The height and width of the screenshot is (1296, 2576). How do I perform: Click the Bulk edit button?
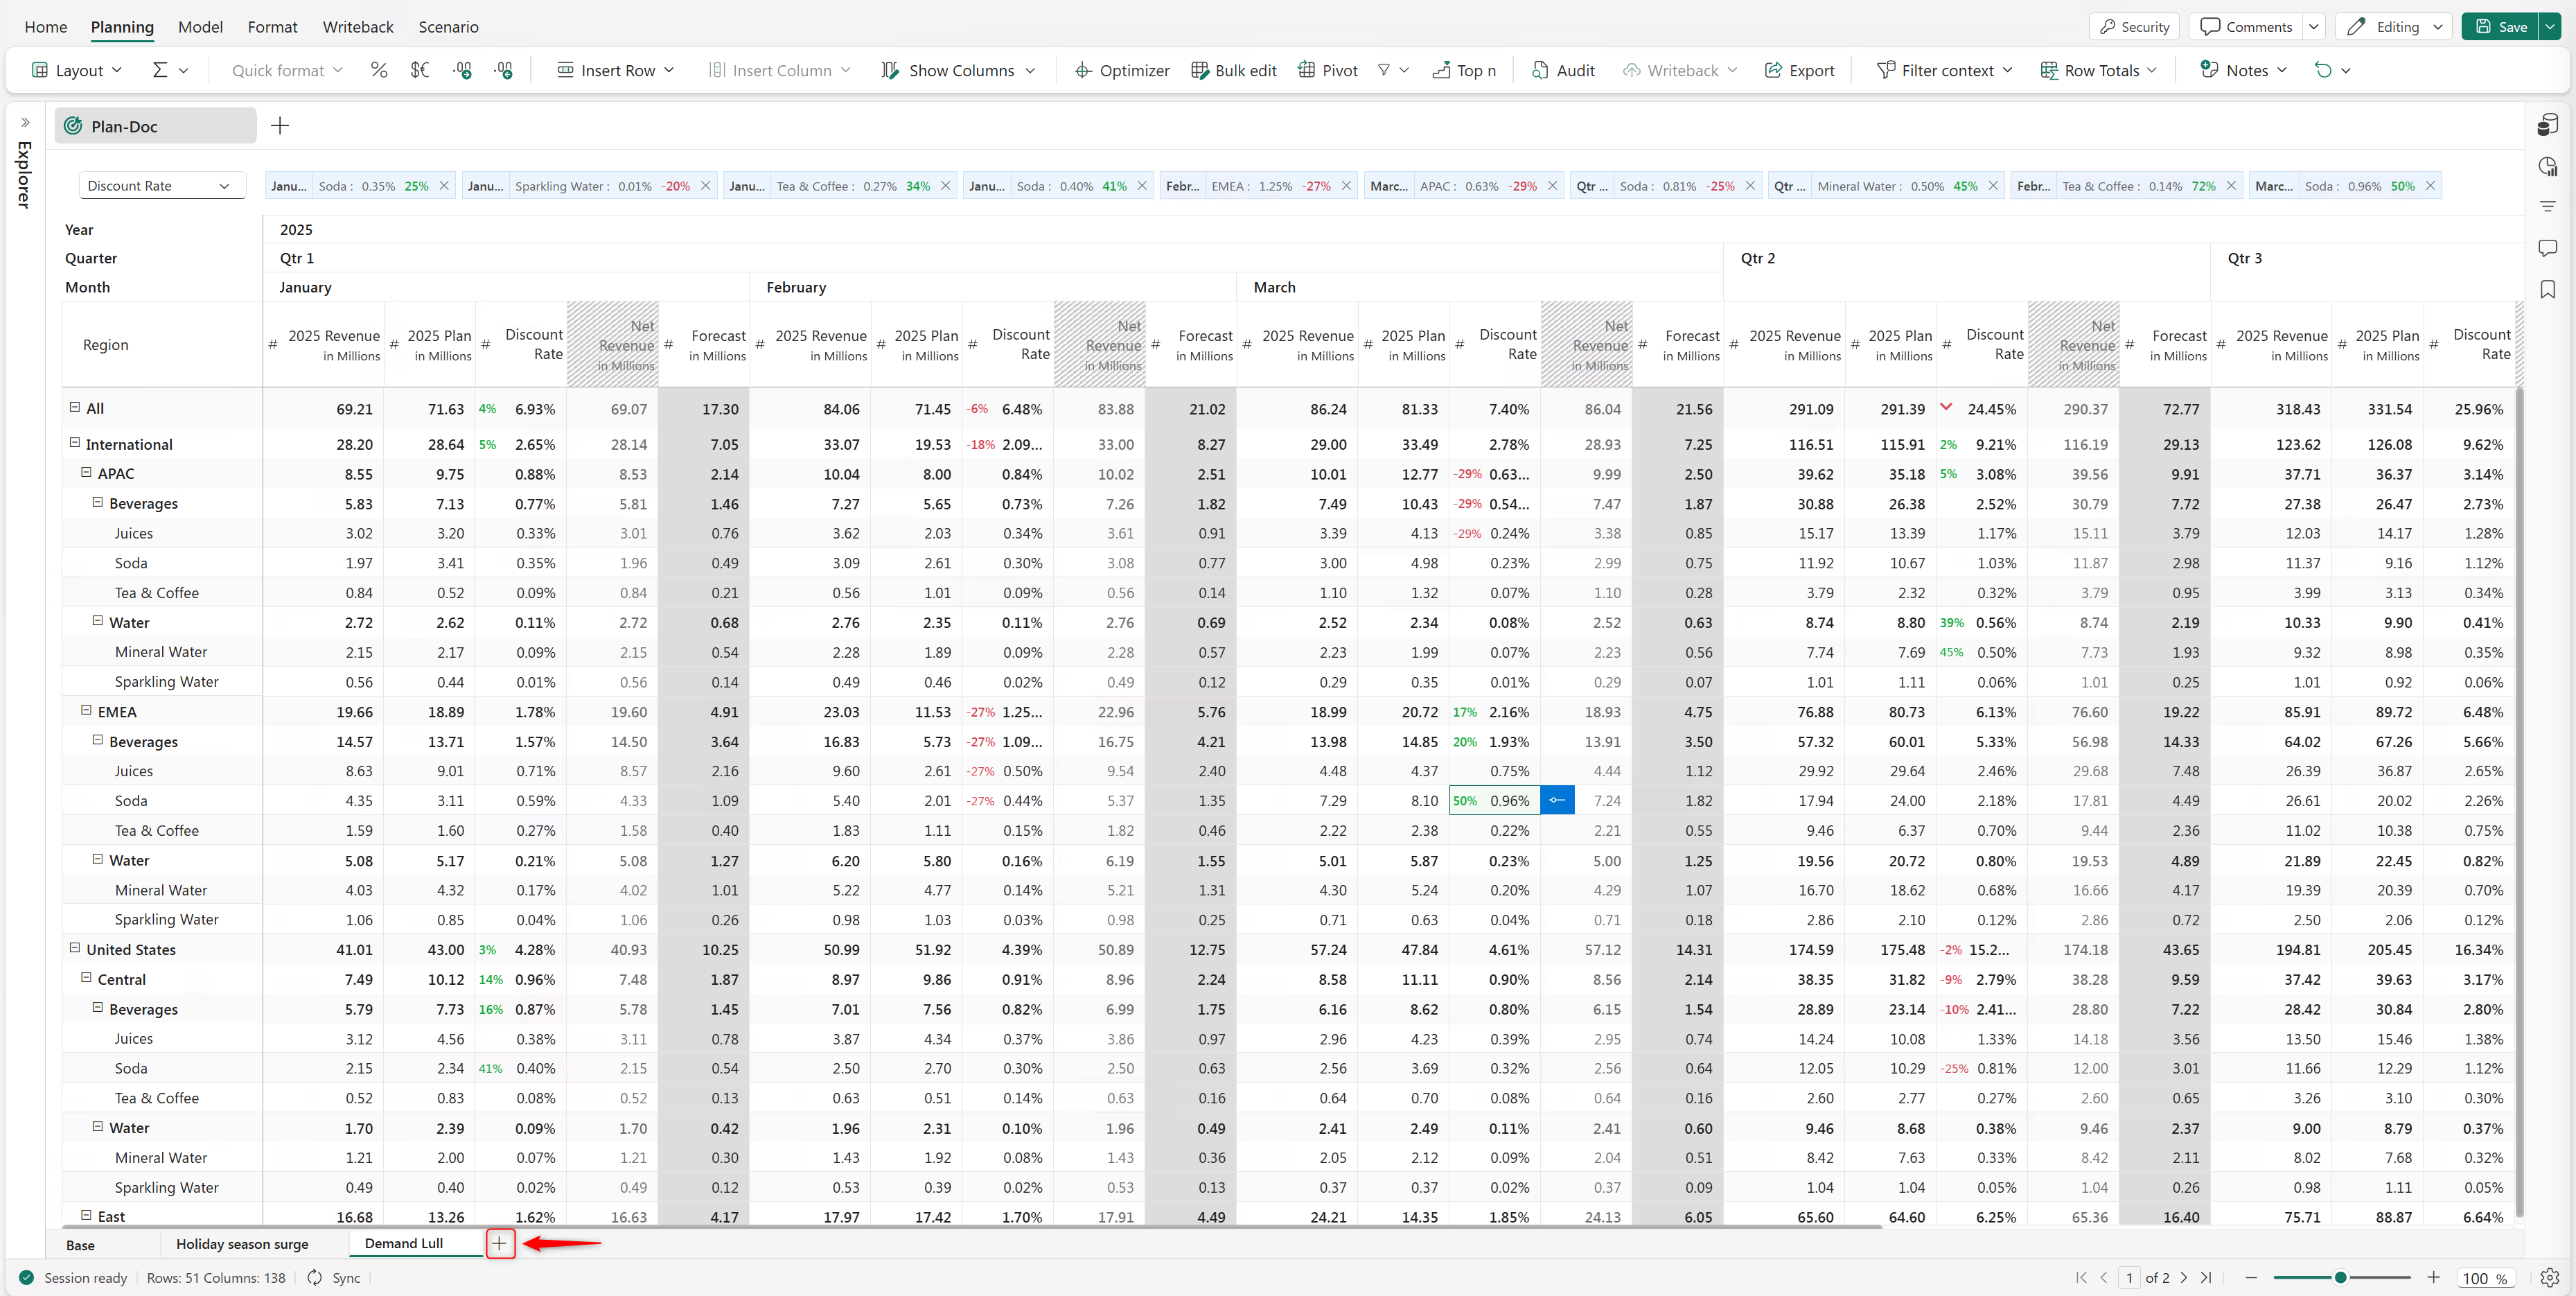(x=1233, y=70)
